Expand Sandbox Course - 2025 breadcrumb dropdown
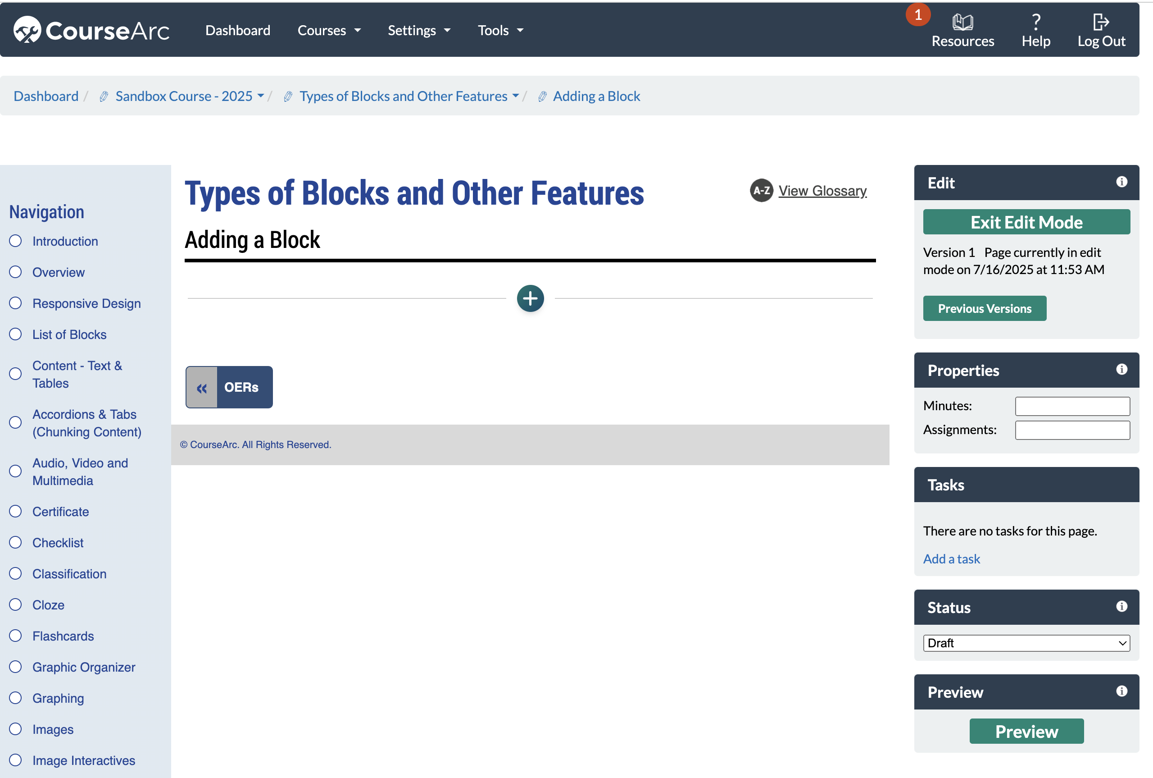This screenshot has width=1153, height=778. point(261,96)
